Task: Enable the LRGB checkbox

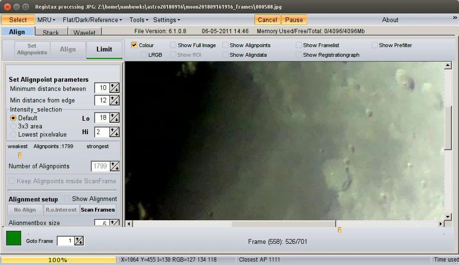Action: 144,55
